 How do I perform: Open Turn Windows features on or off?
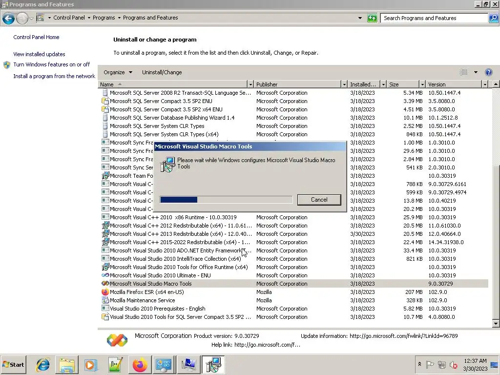pyautogui.click(x=52, y=64)
